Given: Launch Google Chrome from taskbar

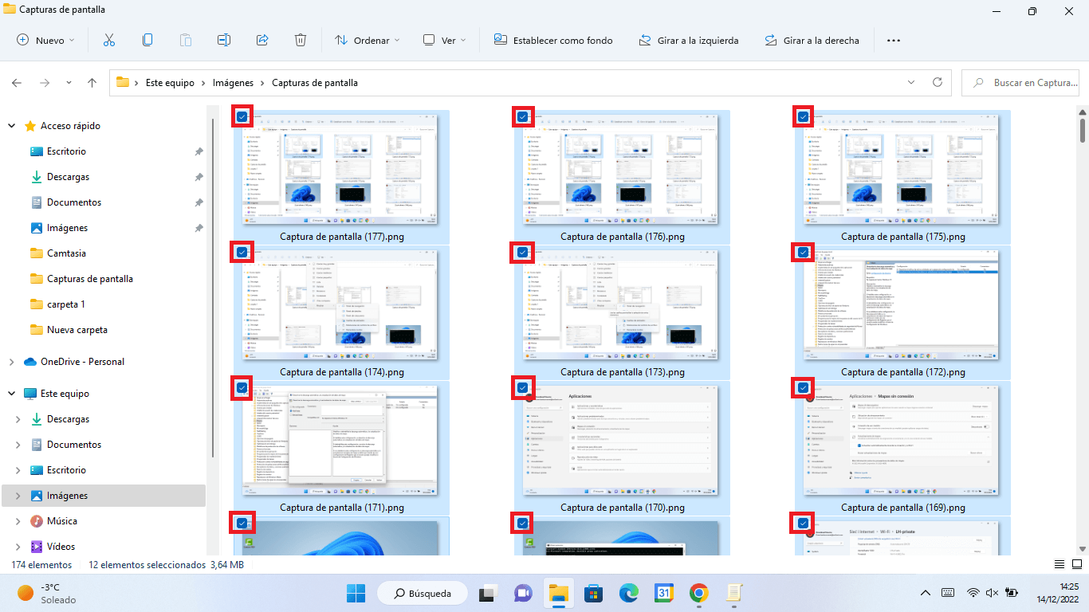Looking at the screenshot, I should click(699, 593).
